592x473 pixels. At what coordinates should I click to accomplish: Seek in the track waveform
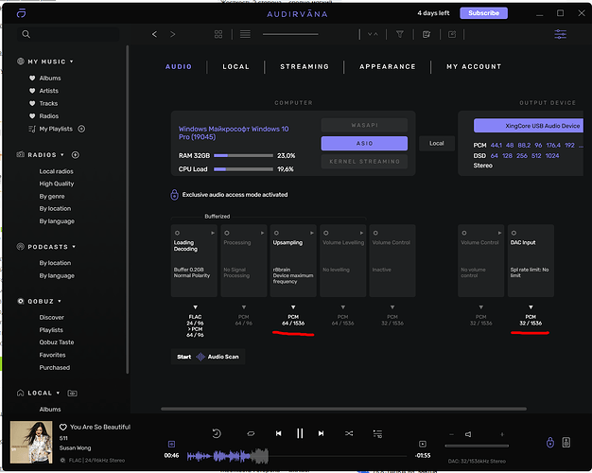point(296,456)
